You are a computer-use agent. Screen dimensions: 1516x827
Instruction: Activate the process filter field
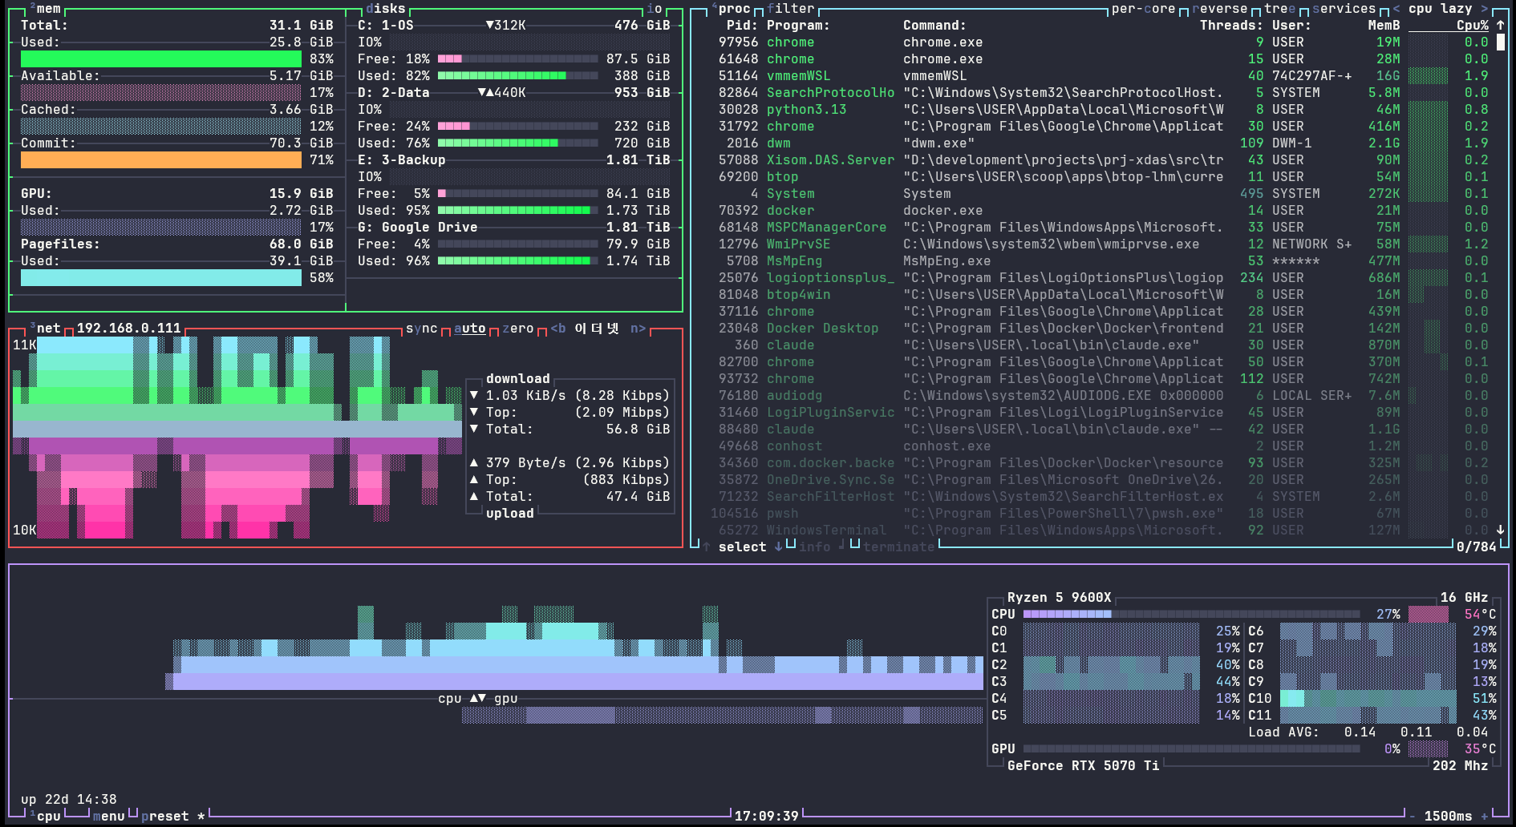pos(790,9)
